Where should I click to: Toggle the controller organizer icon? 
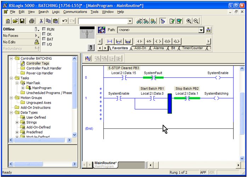163,21
